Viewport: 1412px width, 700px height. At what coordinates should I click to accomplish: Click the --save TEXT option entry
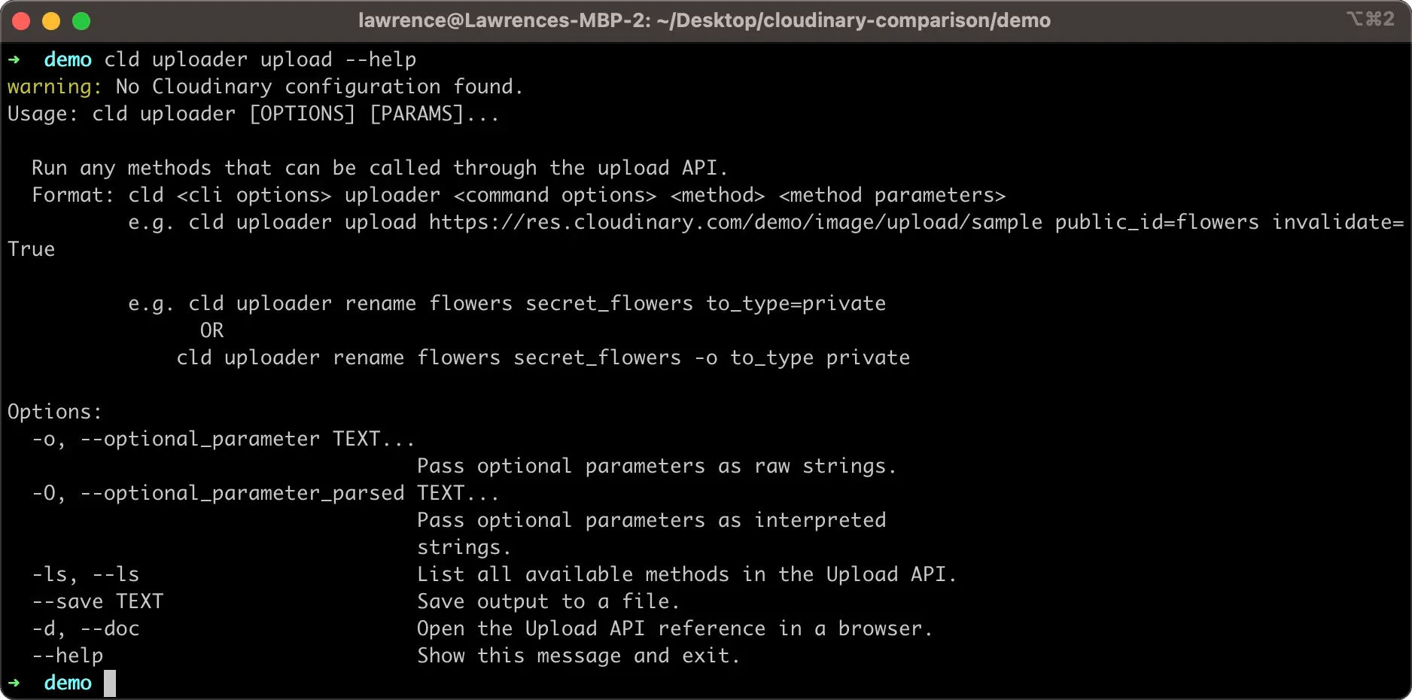pyautogui.click(x=98, y=601)
